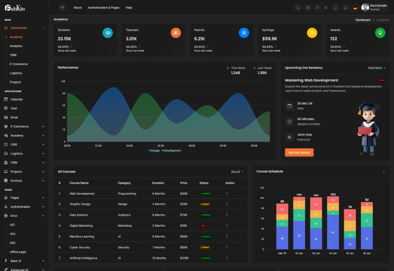Click the search icon in the header
The image size is (394, 271).
[297, 7]
